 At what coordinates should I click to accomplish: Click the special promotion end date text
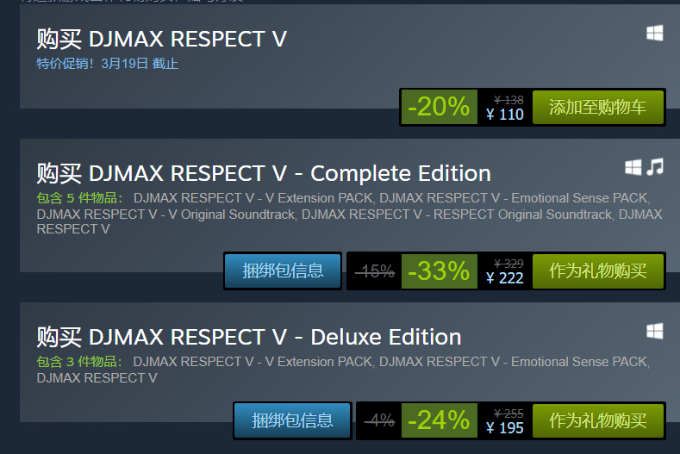coord(107,64)
